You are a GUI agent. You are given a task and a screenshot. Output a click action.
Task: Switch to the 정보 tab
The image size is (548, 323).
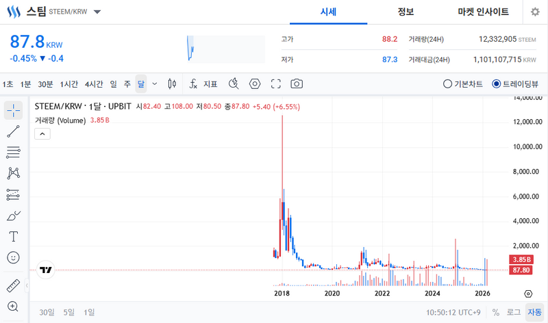pos(406,12)
